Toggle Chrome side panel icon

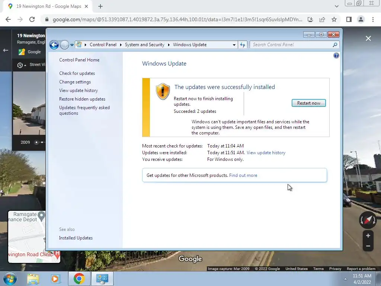[349, 19]
